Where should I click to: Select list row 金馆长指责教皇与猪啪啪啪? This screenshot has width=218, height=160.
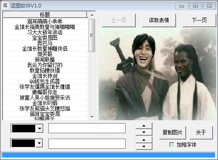coord(45,27)
